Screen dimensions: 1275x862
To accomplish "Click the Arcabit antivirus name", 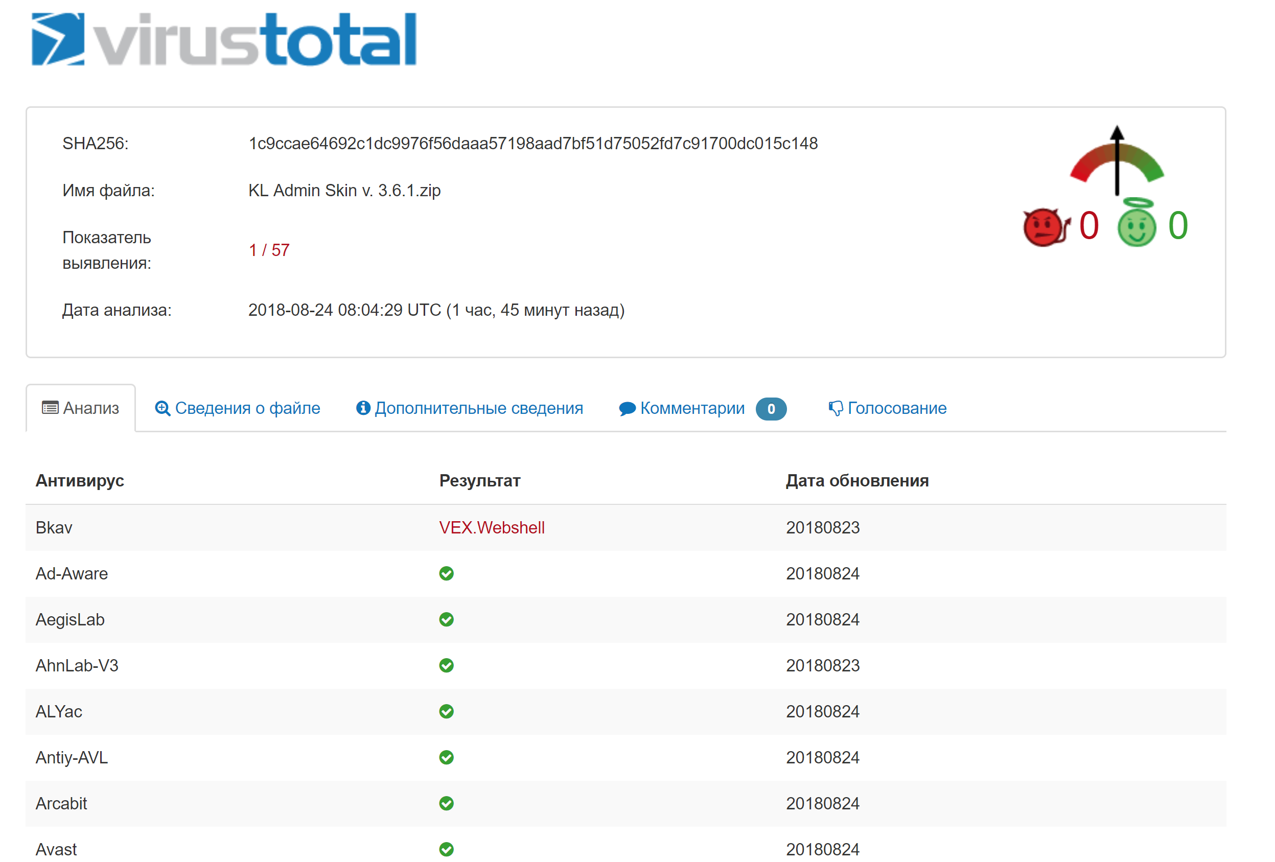I will click(x=61, y=803).
